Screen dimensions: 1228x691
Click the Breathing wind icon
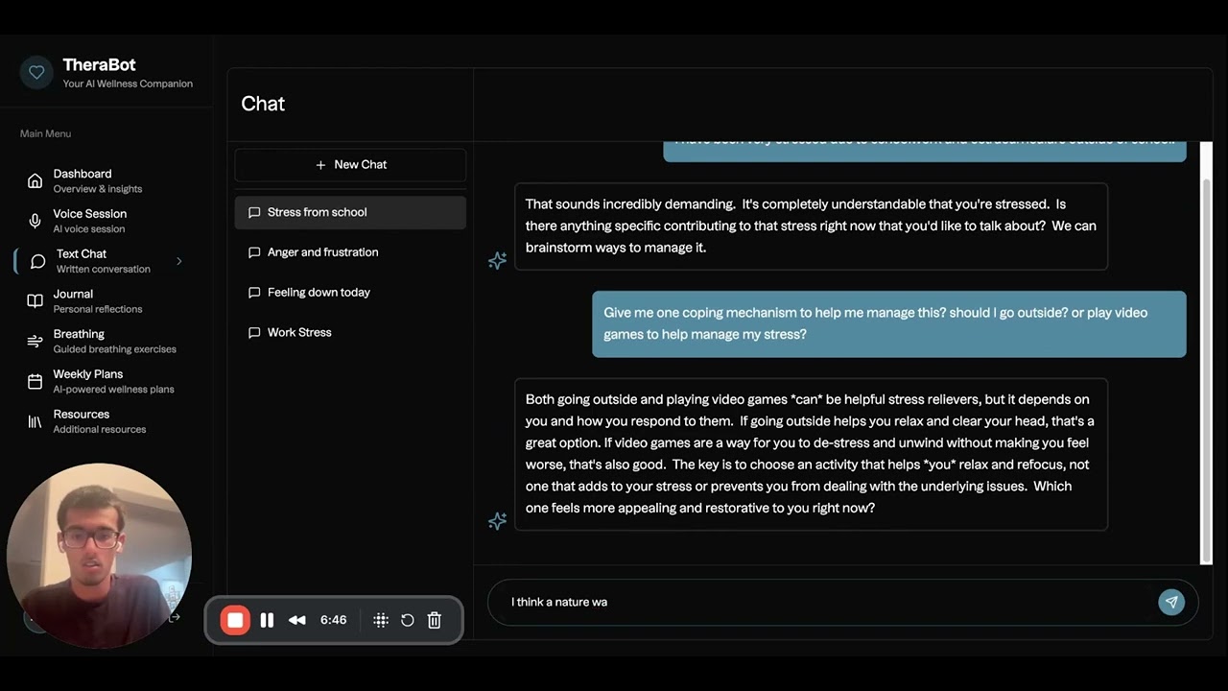tap(35, 342)
